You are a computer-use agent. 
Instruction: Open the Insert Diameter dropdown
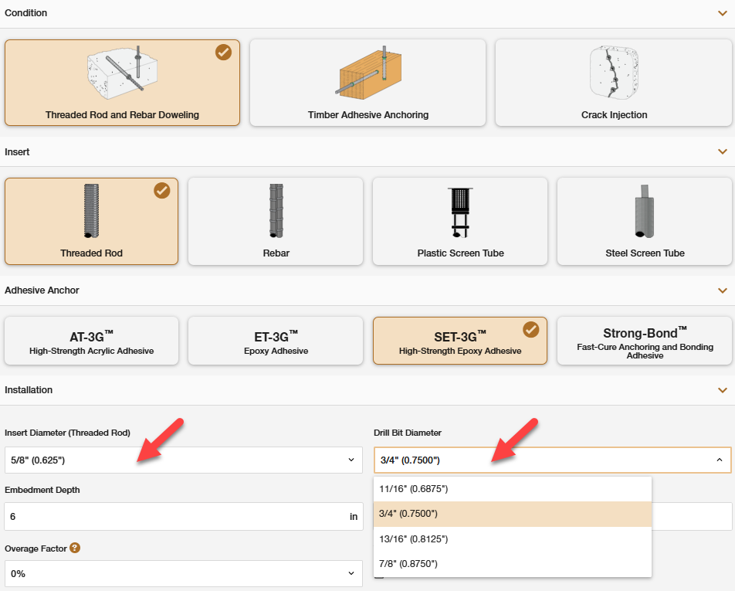tap(183, 460)
